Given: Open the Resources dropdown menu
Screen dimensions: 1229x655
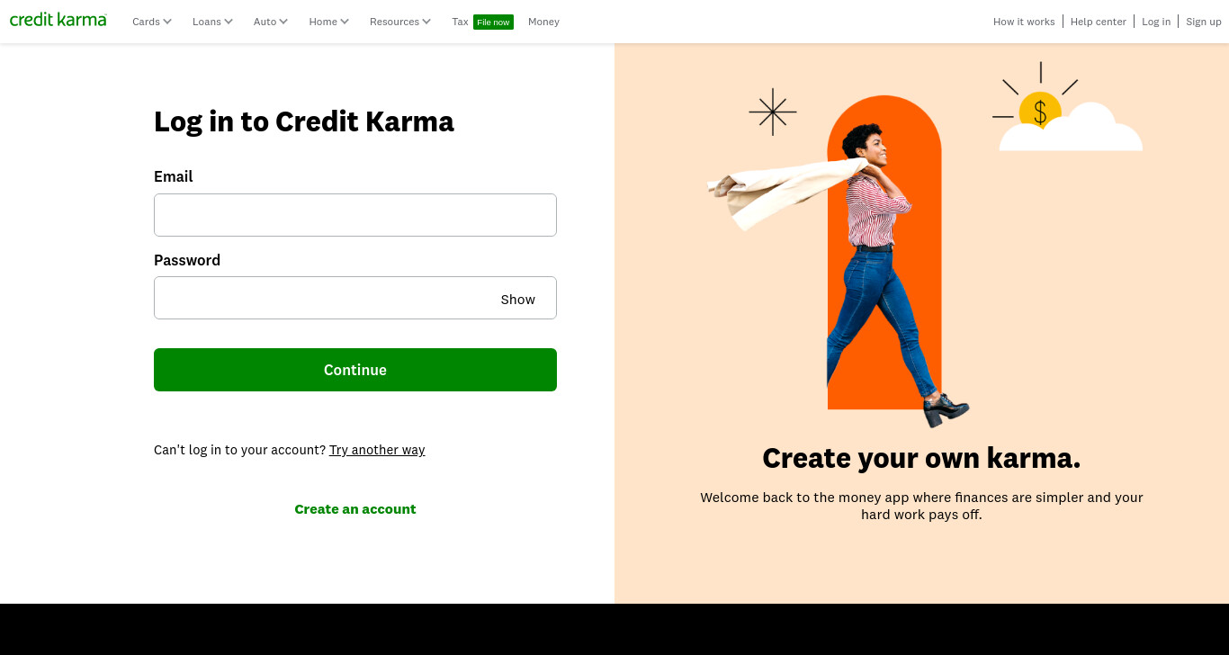Looking at the screenshot, I should point(400,22).
